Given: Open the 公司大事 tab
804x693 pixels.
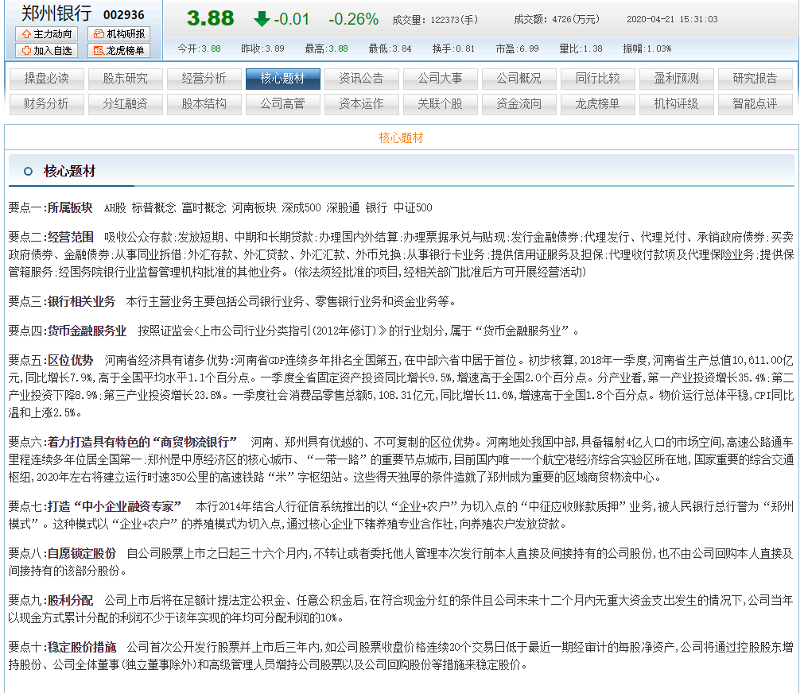Looking at the screenshot, I should coord(440,79).
